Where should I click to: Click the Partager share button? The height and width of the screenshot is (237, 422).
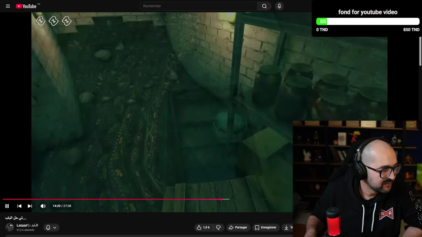tap(238, 227)
